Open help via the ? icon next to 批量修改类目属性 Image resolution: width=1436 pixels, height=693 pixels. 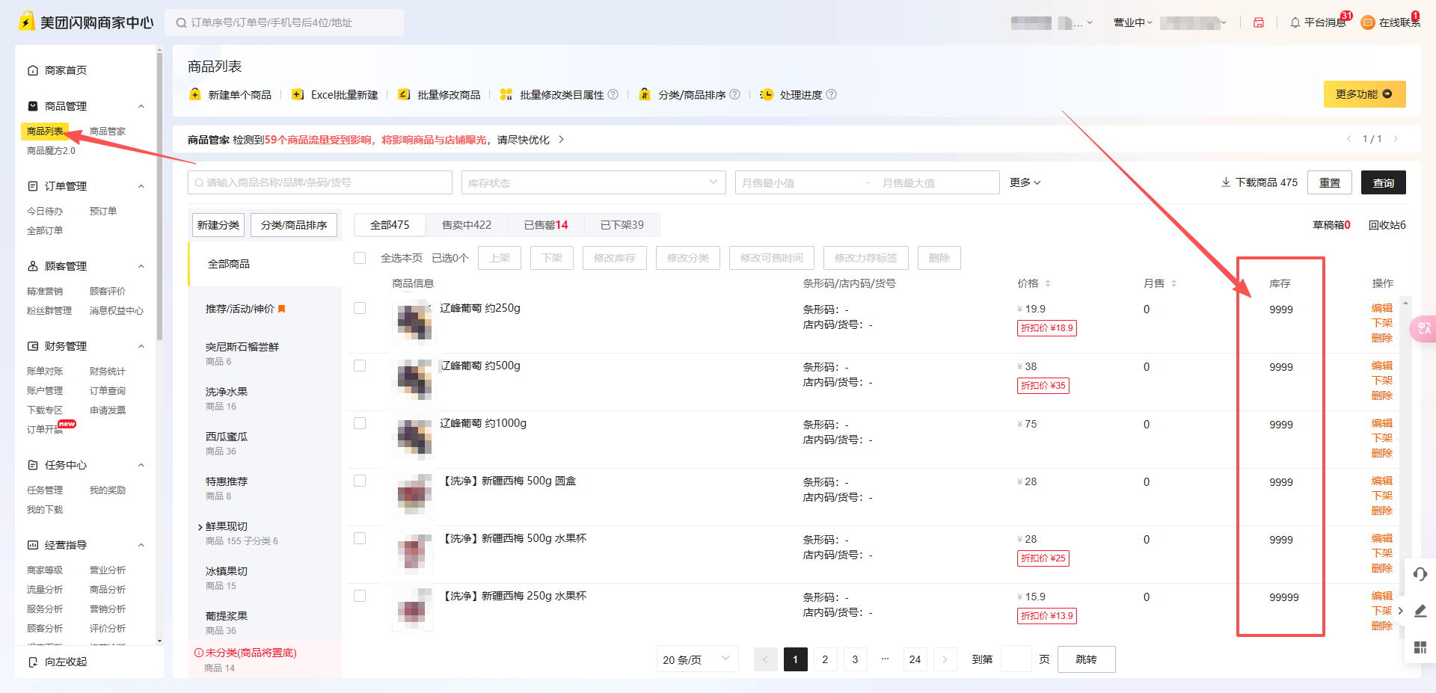click(613, 94)
